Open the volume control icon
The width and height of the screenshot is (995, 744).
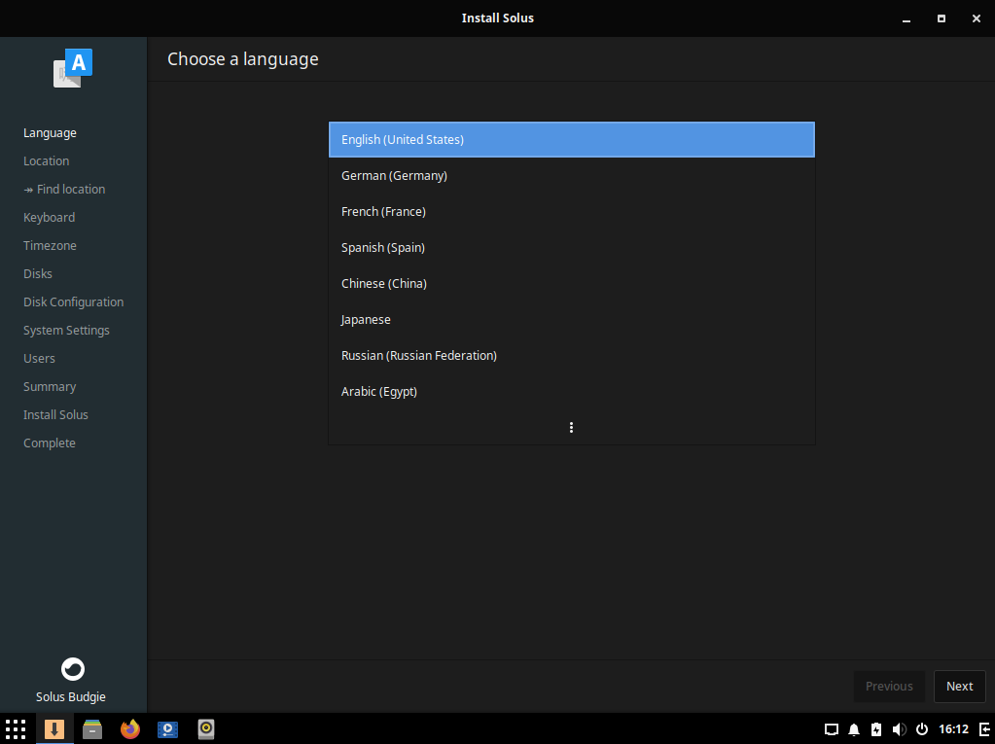(x=899, y=729)
